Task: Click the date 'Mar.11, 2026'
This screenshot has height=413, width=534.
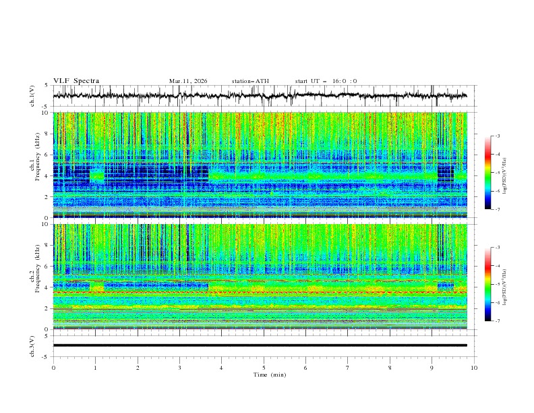Action: 188,81
